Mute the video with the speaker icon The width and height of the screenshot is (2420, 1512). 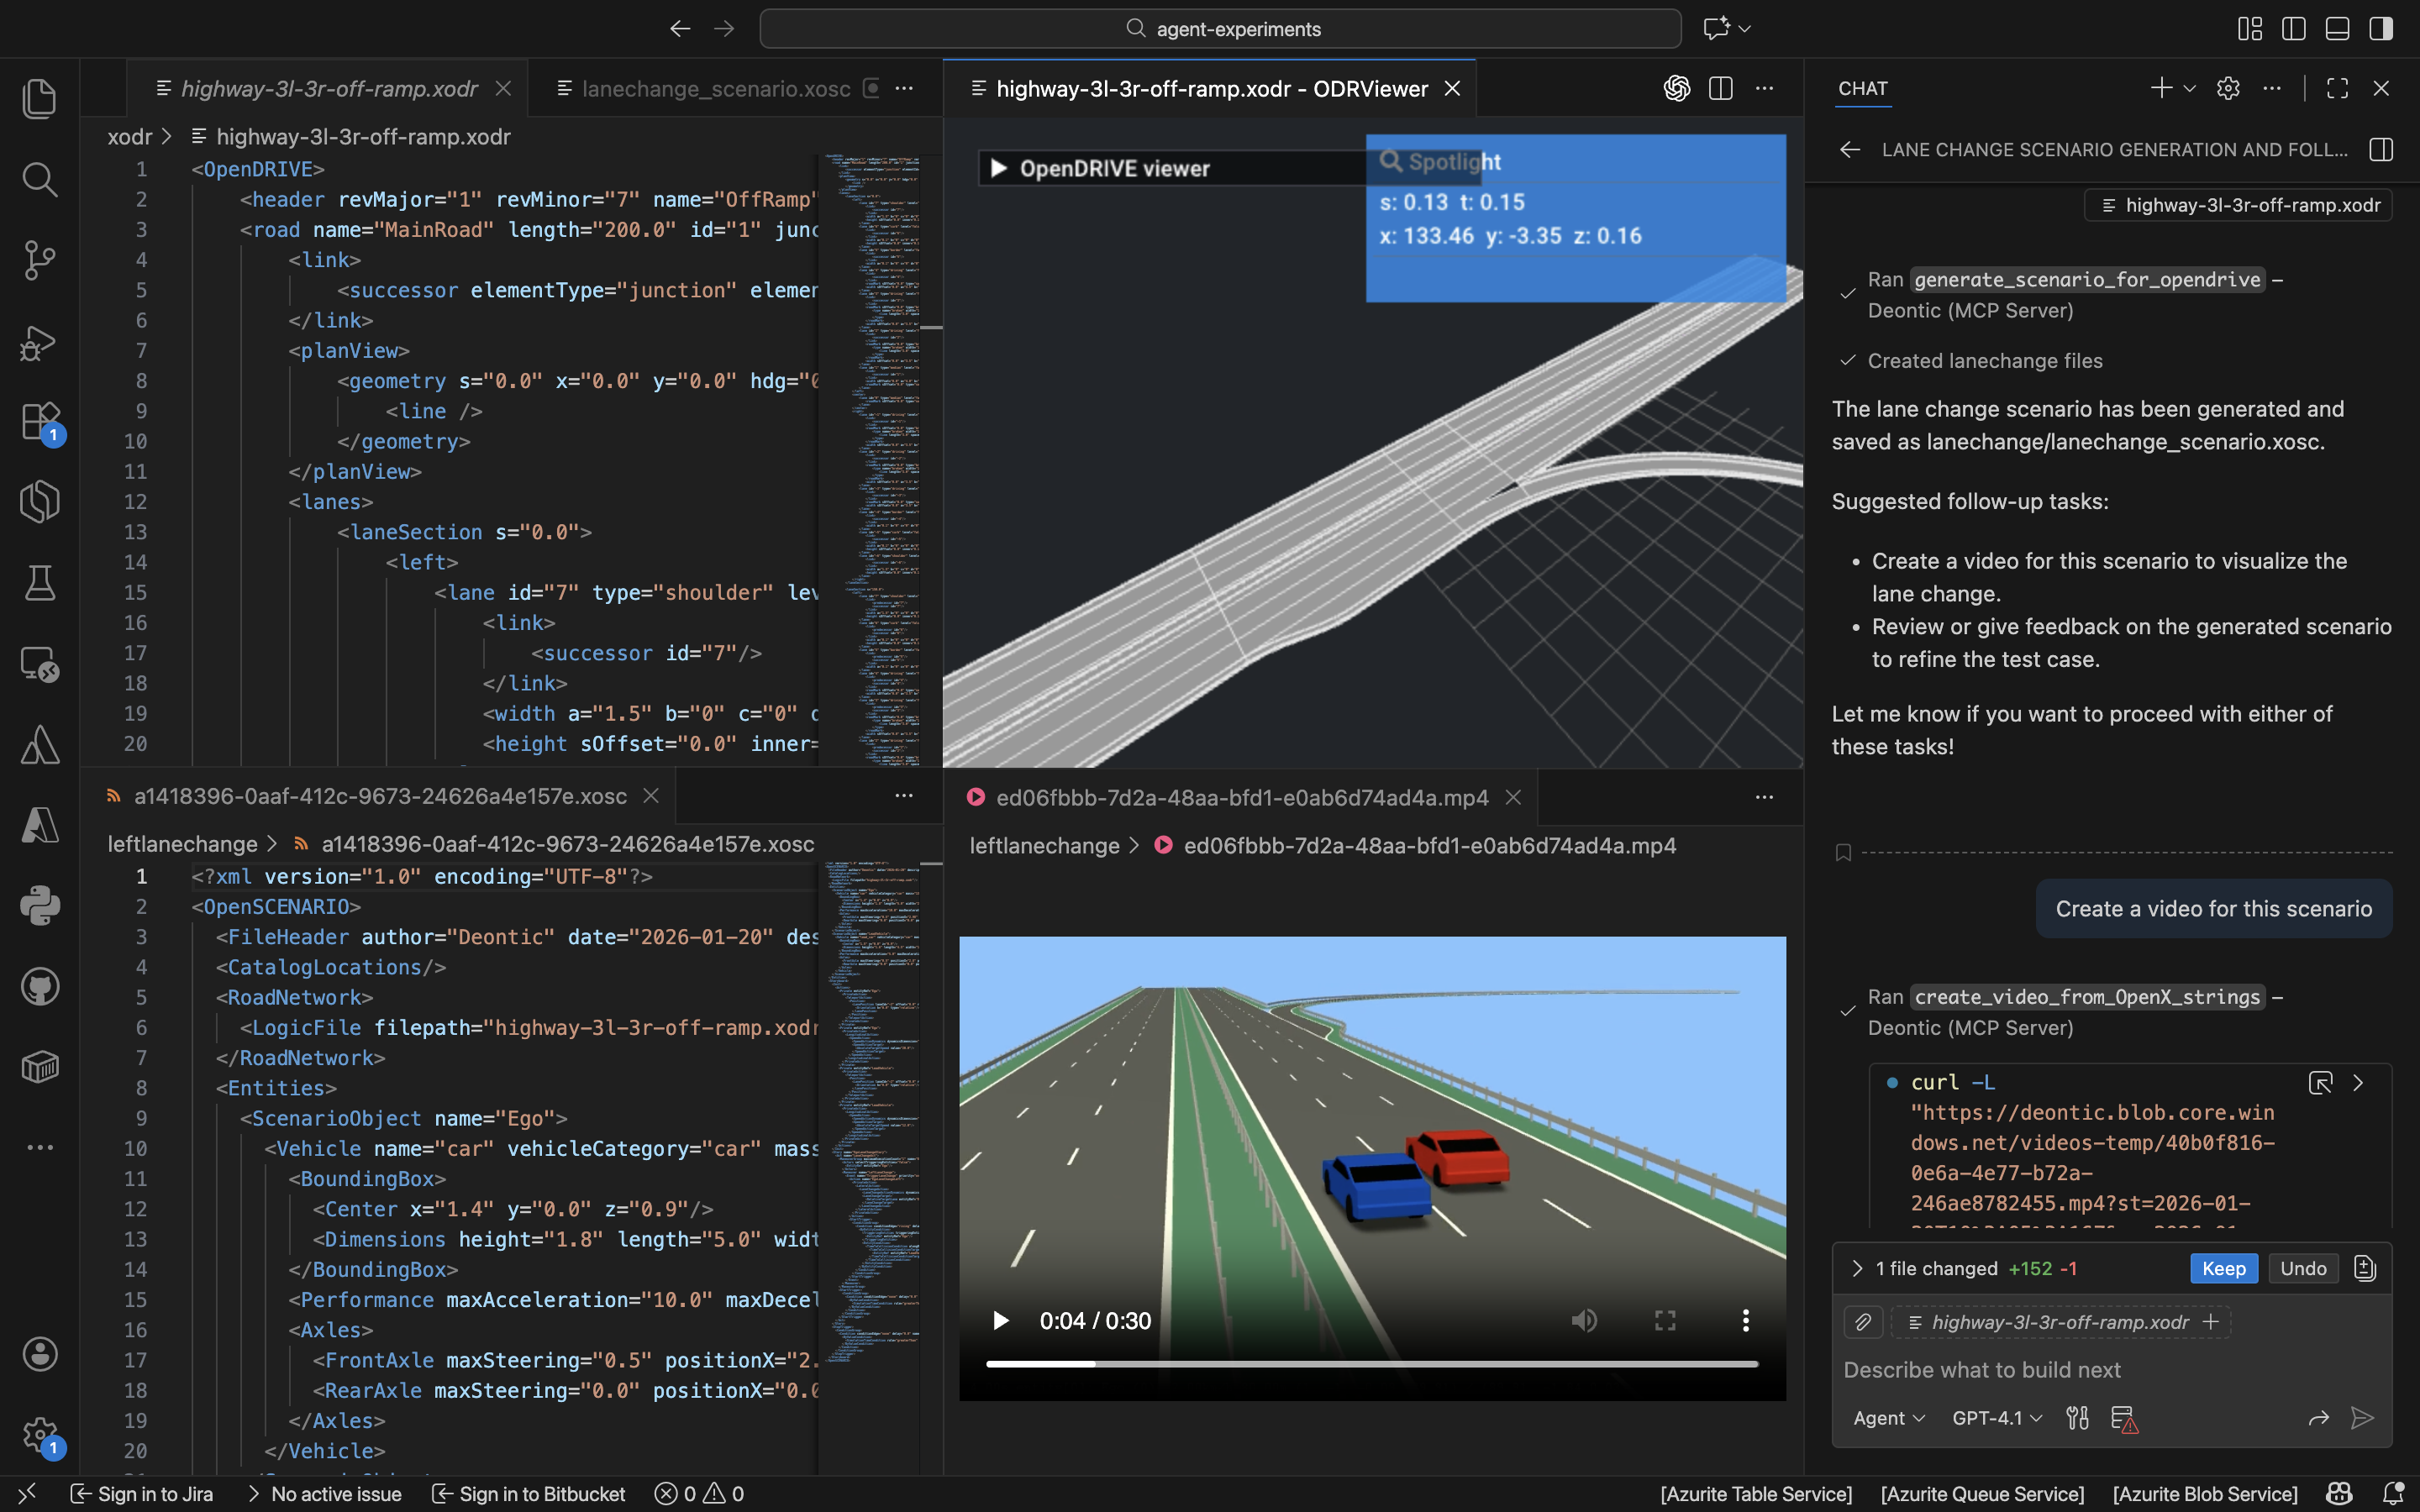1584,1321
